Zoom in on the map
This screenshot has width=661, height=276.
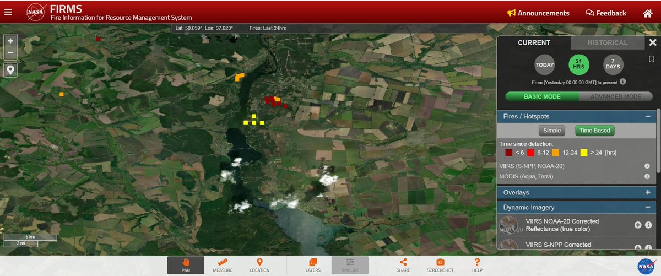click(x=10, y=41)
